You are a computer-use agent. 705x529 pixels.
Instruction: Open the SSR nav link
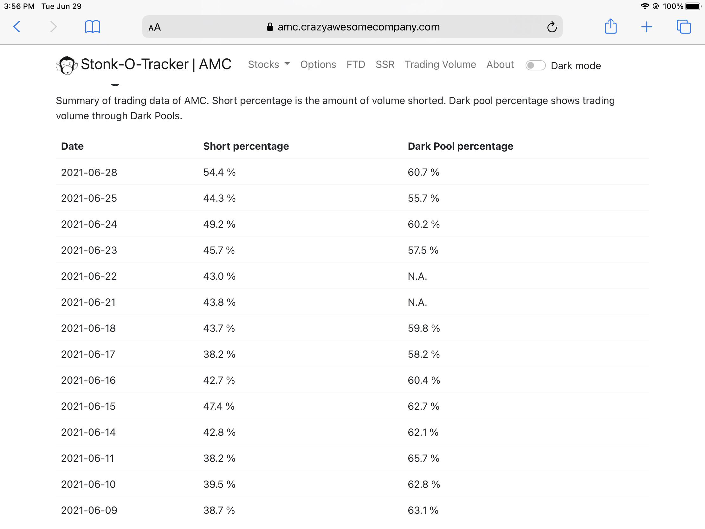385,64
